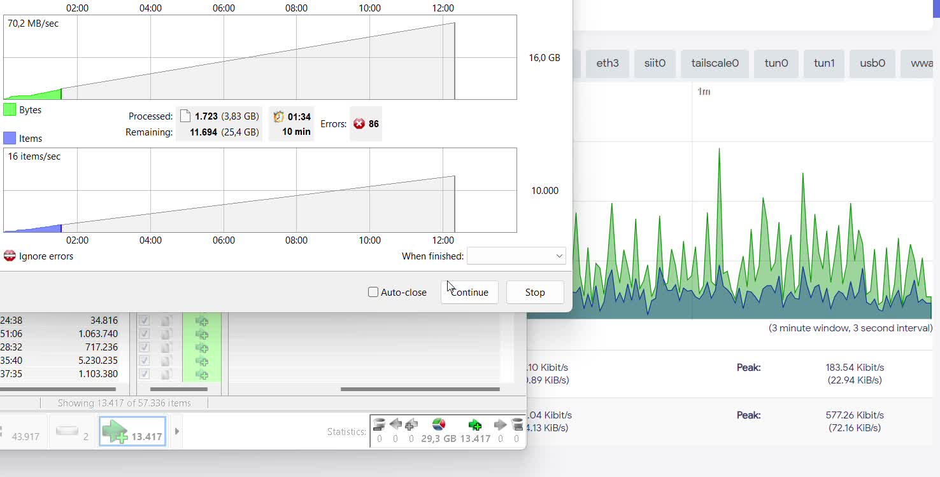The image size is (940, 477).
Task: Switch to the tun0 interface tab
Action: (x=776, y=63)
